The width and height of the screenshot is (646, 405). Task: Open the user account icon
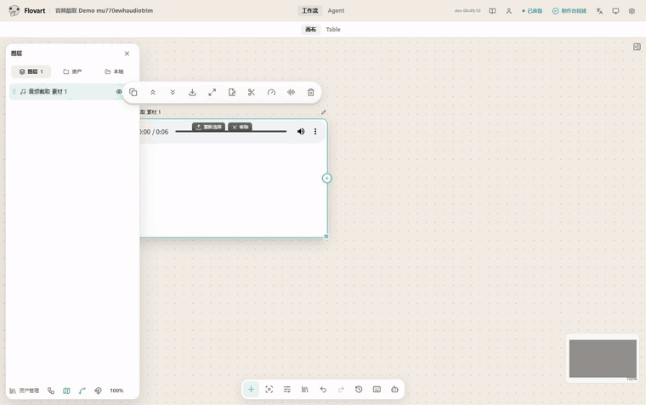(509, 11)
